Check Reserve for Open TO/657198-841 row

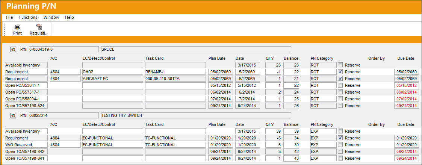[x=340, y=158]
